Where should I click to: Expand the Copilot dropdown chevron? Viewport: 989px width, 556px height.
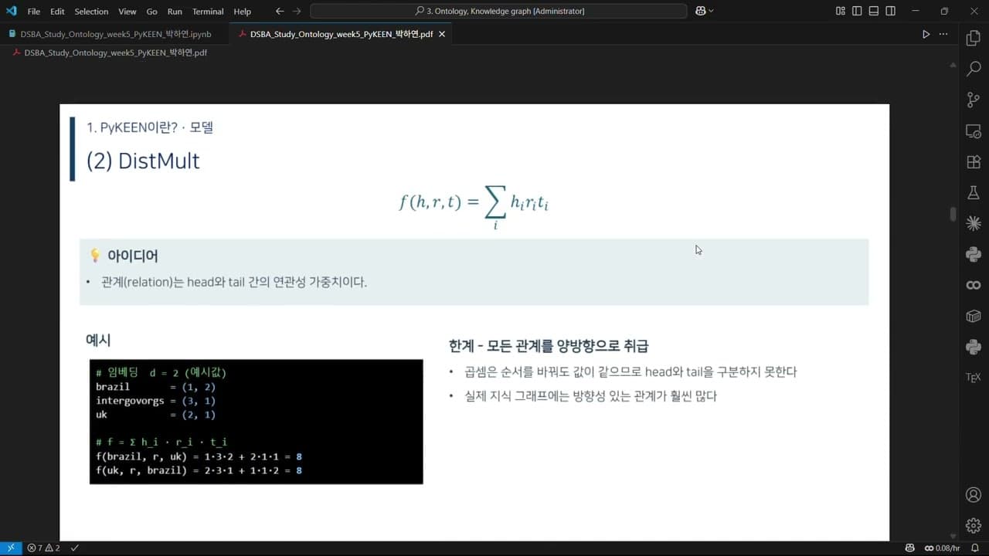click(711, 11)
